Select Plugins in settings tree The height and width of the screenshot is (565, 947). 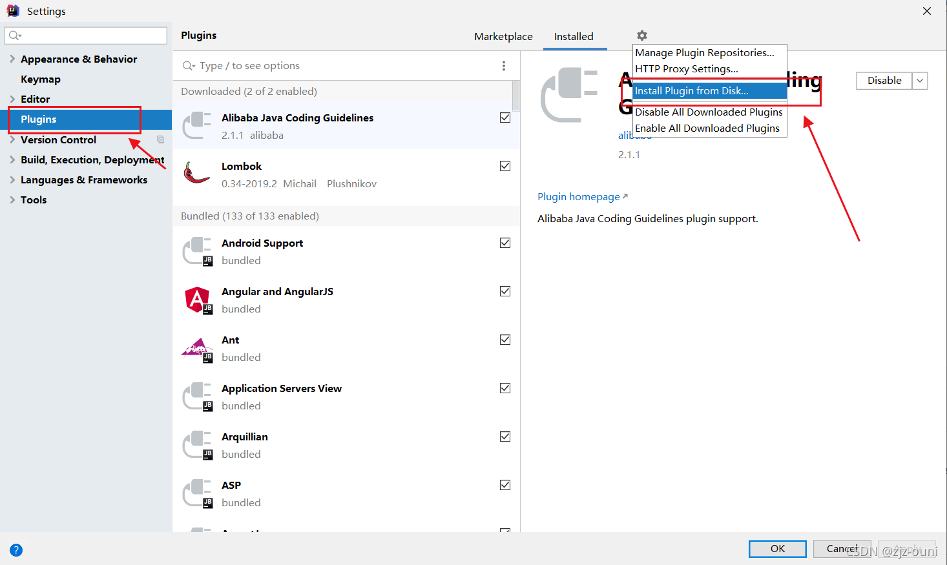click(x=86, y=119)
